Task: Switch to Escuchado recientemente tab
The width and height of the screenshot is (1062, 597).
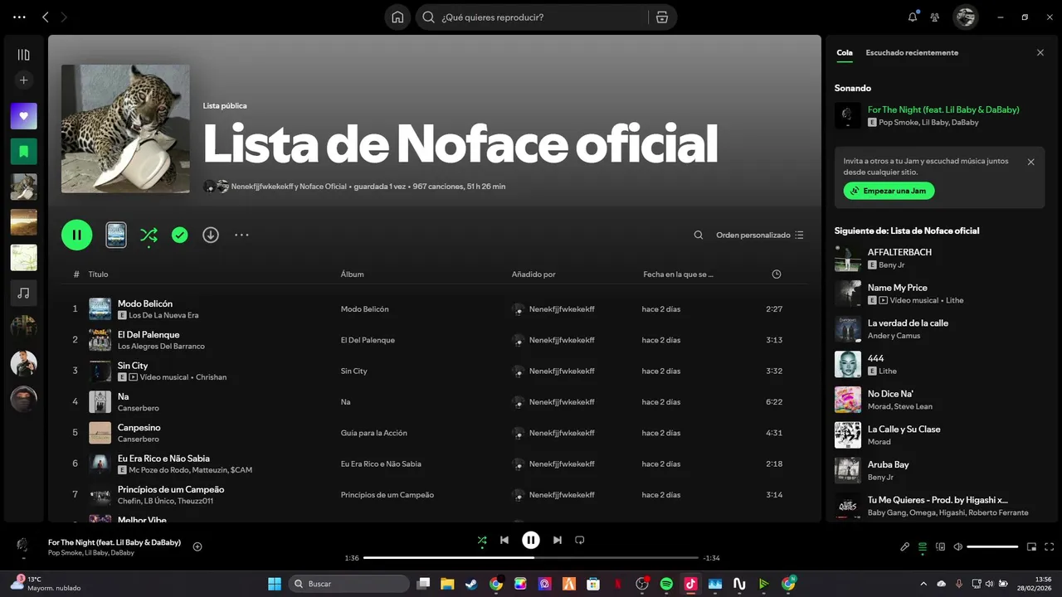Action: pos(912,52)
